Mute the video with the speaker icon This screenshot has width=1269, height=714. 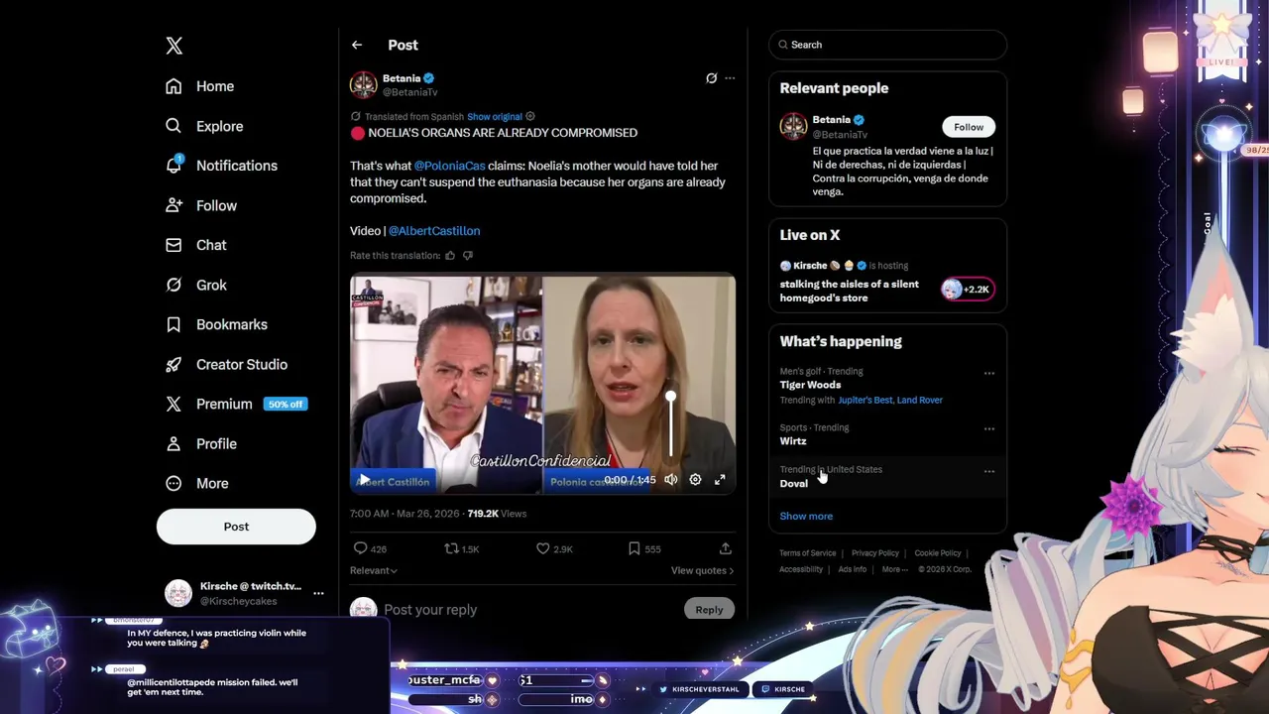pos(671,479)
